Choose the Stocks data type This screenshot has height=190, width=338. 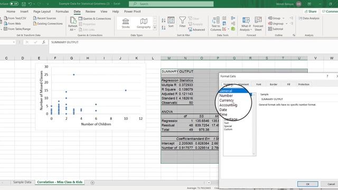(126, 23)
